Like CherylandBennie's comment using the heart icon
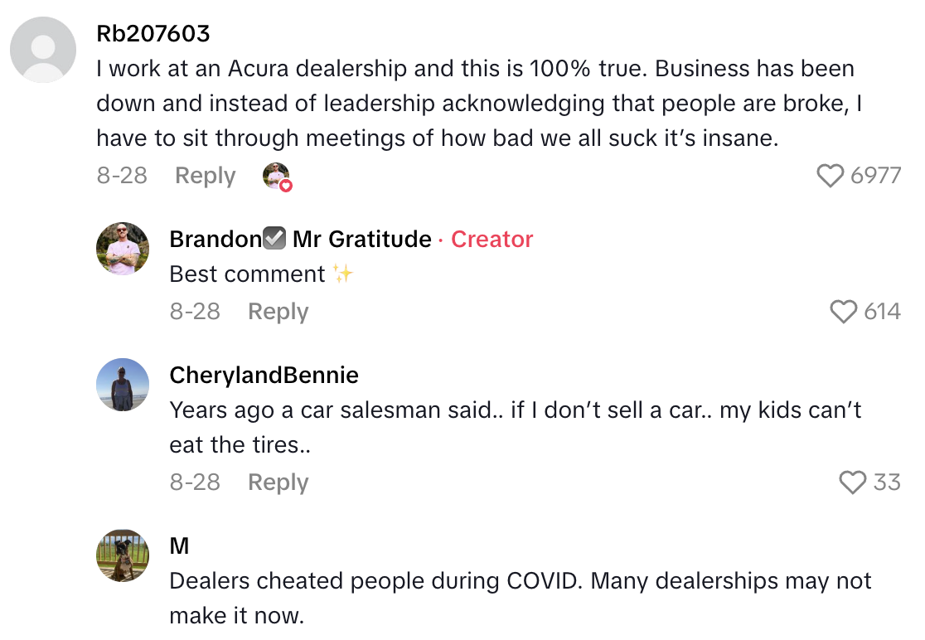925x640 pixels. click(x=853, y=482)
